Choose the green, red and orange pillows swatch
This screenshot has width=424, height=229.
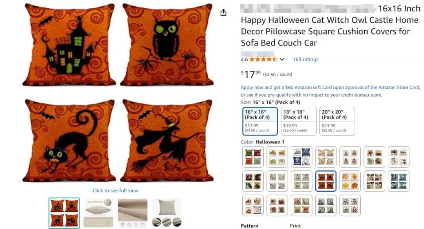tap(253, 157)
